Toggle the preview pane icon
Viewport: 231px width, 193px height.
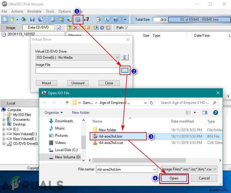point(205,113)
